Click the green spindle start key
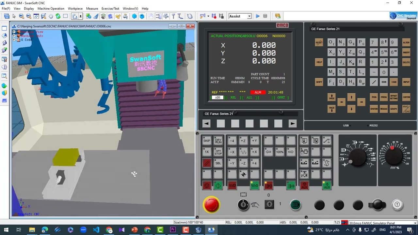The image size is (418, 235). 291,186
